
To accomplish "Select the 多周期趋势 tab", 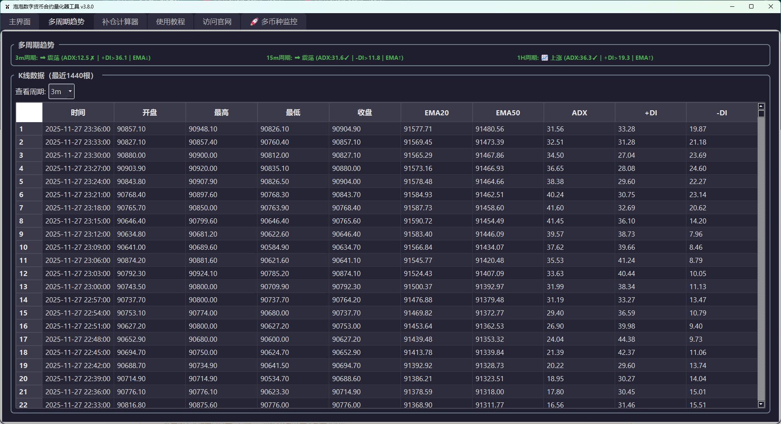I will (66, 22).
